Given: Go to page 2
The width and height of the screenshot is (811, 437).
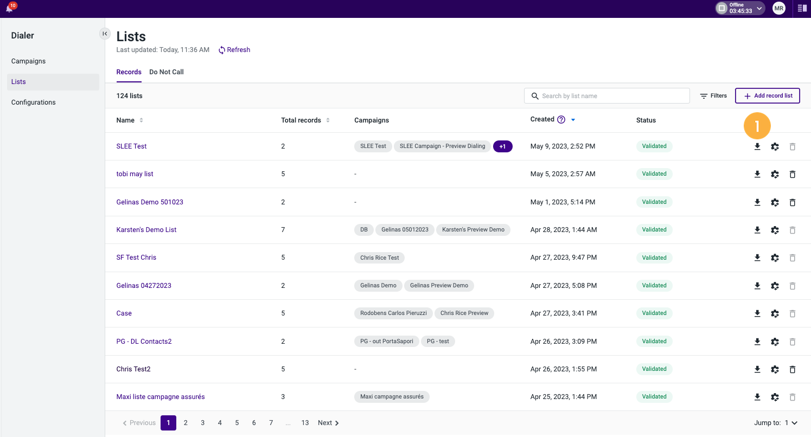Looking at the screenshot, I should [x=186, y=423].
